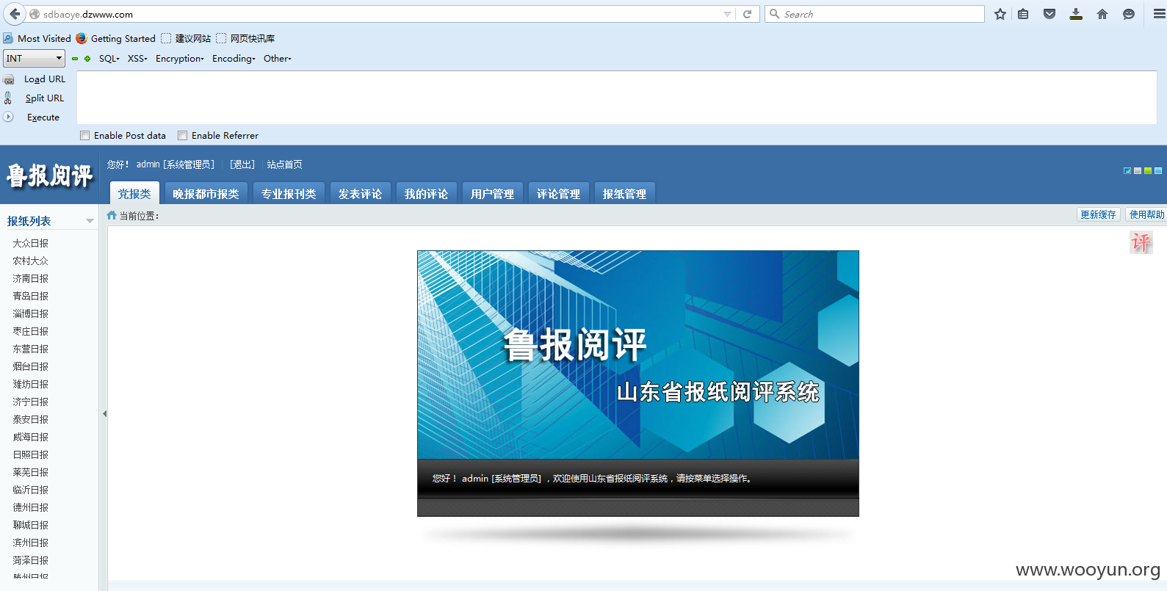
Task: Open the Other dropdown menu
Action: click(x=278, y=59)
